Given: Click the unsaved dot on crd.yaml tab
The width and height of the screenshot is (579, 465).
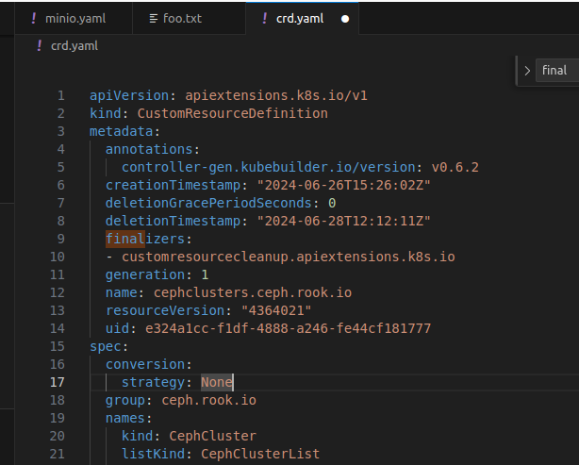Looking at the screenshot, I should pyautogui.click(x=344, y=19).
